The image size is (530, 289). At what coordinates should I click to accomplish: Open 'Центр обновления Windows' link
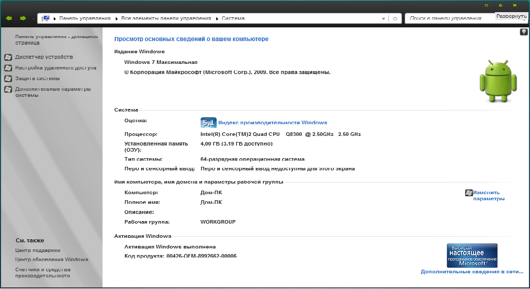pos(52,260)
